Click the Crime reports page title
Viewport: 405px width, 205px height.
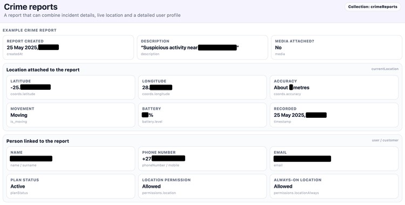pyautogui.click(x=31, y=6)
